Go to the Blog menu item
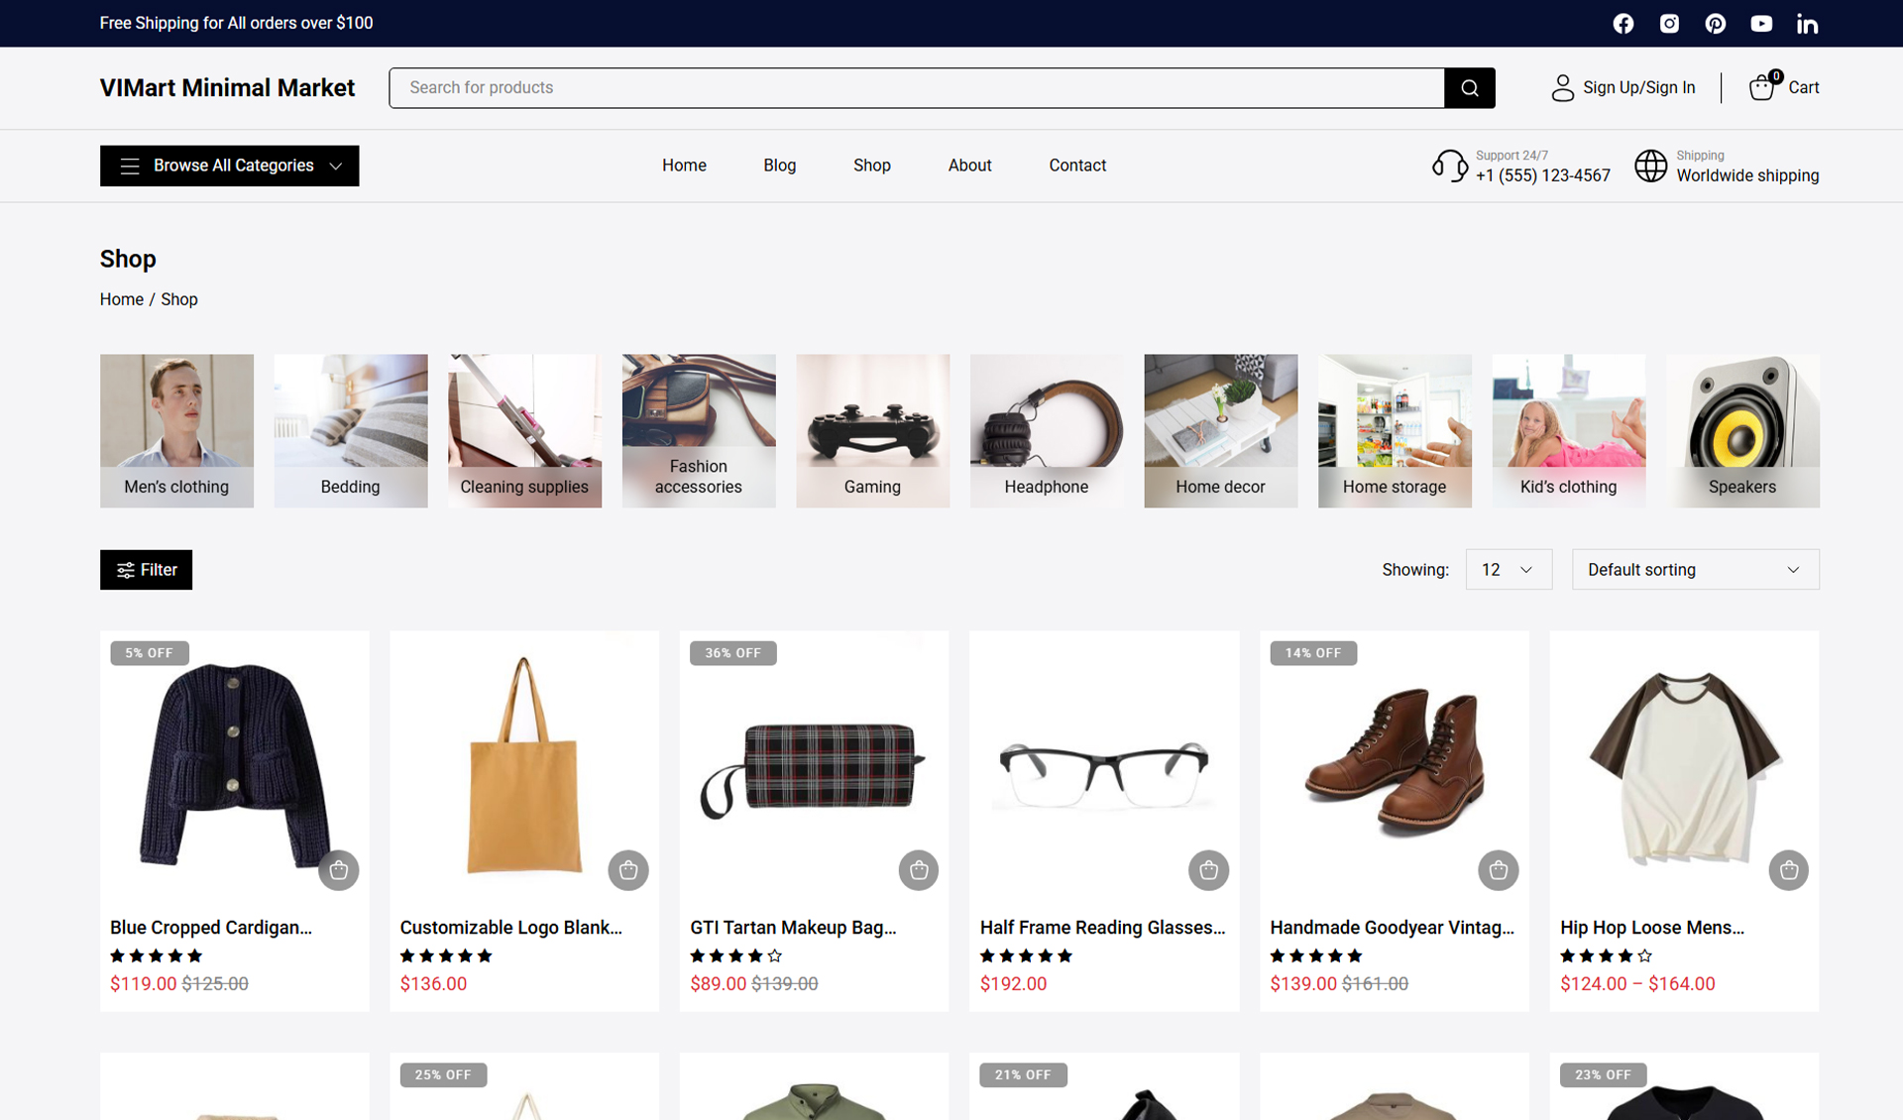Image resolution: width=1903 pixels, height=1120 pixels. click(780, 166)
